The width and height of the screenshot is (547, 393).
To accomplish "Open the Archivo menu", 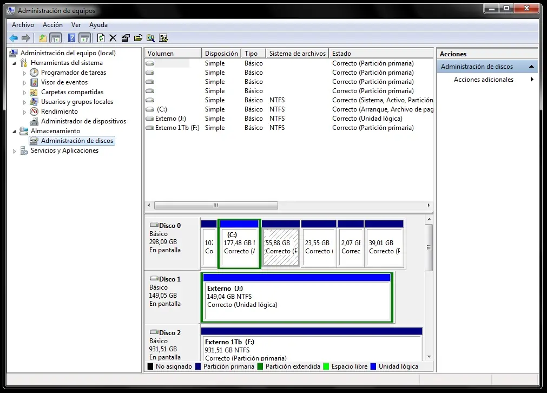I will point(23,25).
